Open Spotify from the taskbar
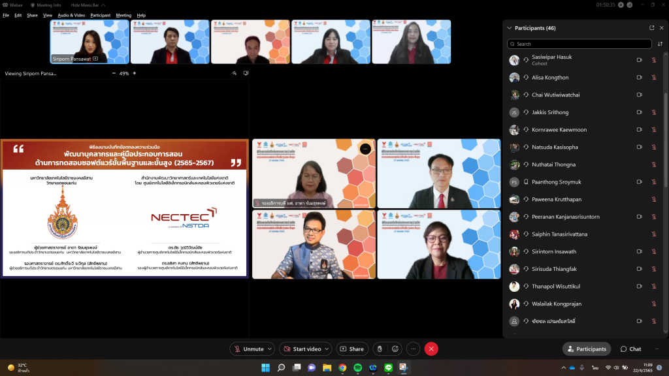The image size is (669, 376). pos(358,368)
